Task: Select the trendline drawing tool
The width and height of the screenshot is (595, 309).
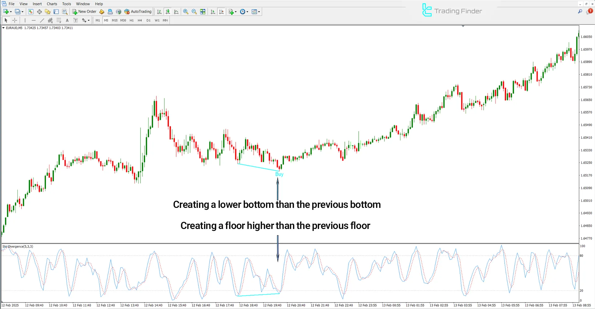Action: tap(42, 20)
